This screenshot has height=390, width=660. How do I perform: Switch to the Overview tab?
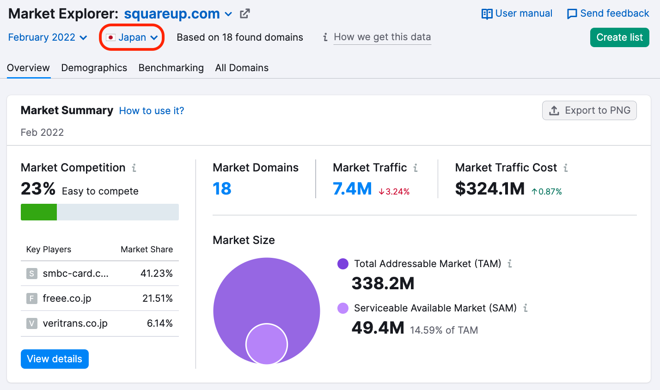point(28,68)
